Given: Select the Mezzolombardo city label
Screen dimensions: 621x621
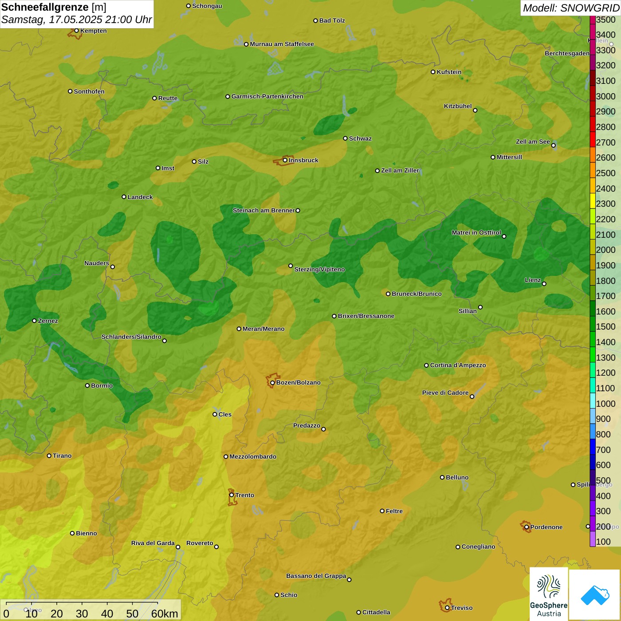Looking at the screenshot, I should (253, 456).
